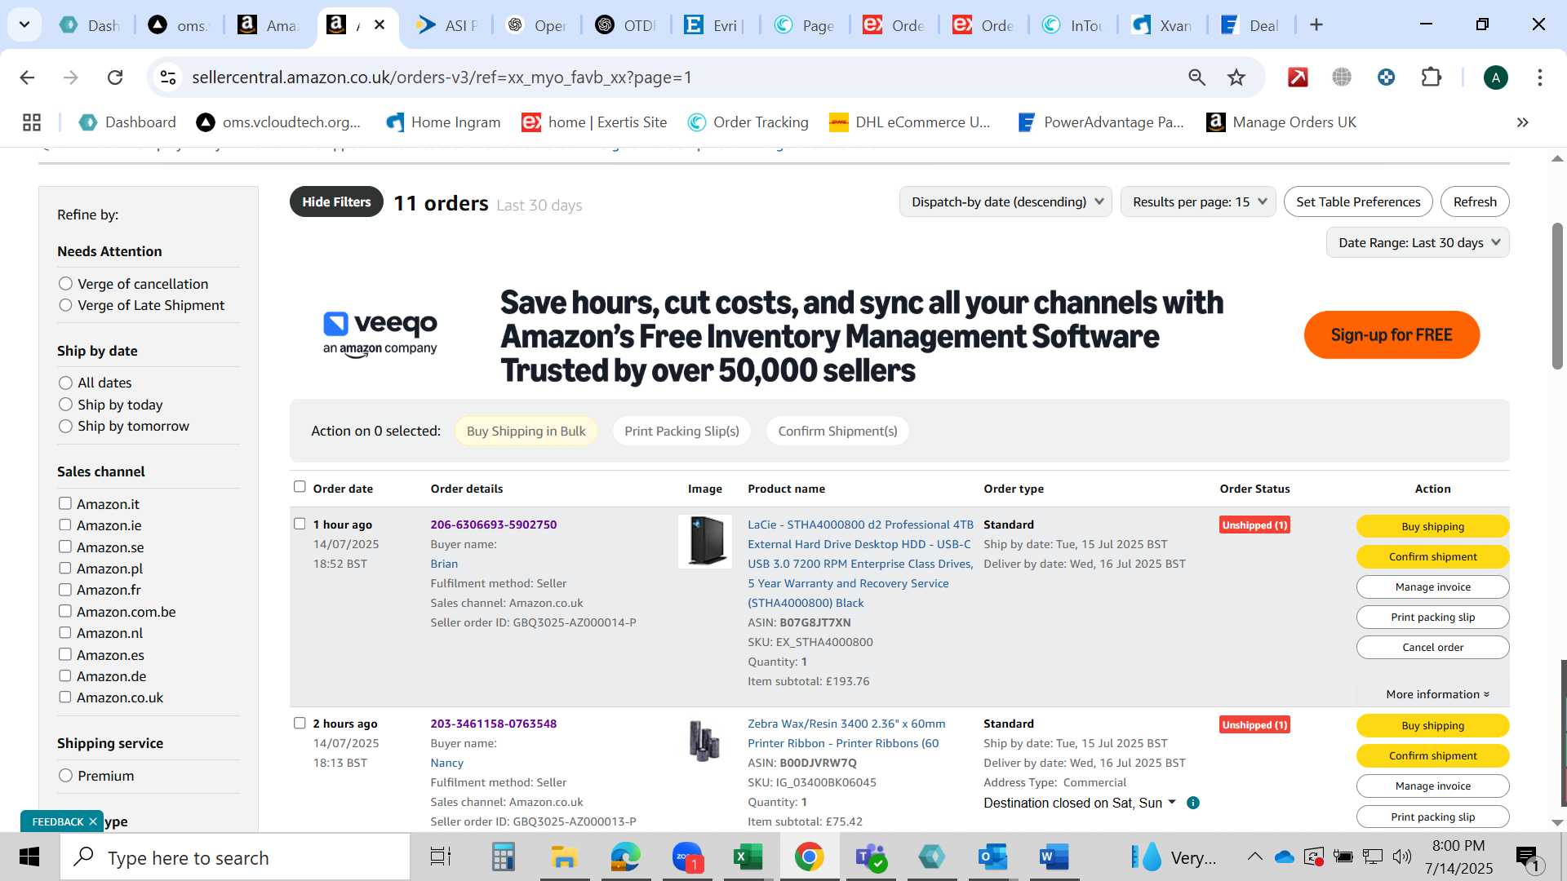The height and width of the screenshot is (881, 1567).
Task: Open Zoom from the taskbar
Action: pyautogui.click(x=687, y=857)
